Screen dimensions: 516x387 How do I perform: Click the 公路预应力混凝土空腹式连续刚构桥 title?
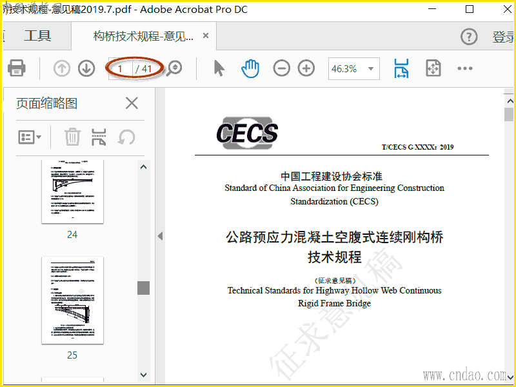(x=335, y=237)
